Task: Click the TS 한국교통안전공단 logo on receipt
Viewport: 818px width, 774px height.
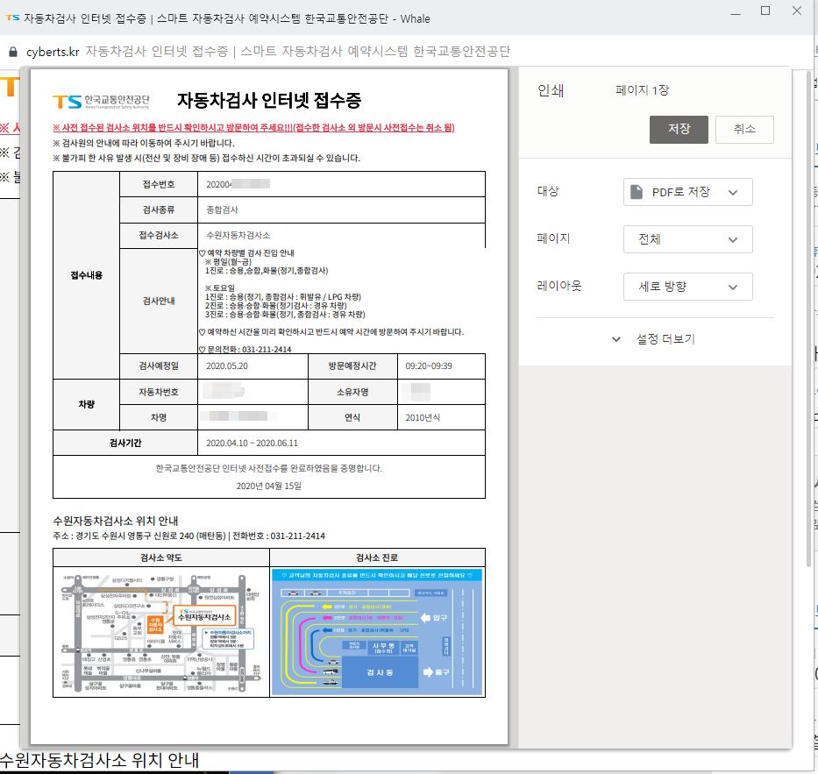Action: click(x=101, y=101)
